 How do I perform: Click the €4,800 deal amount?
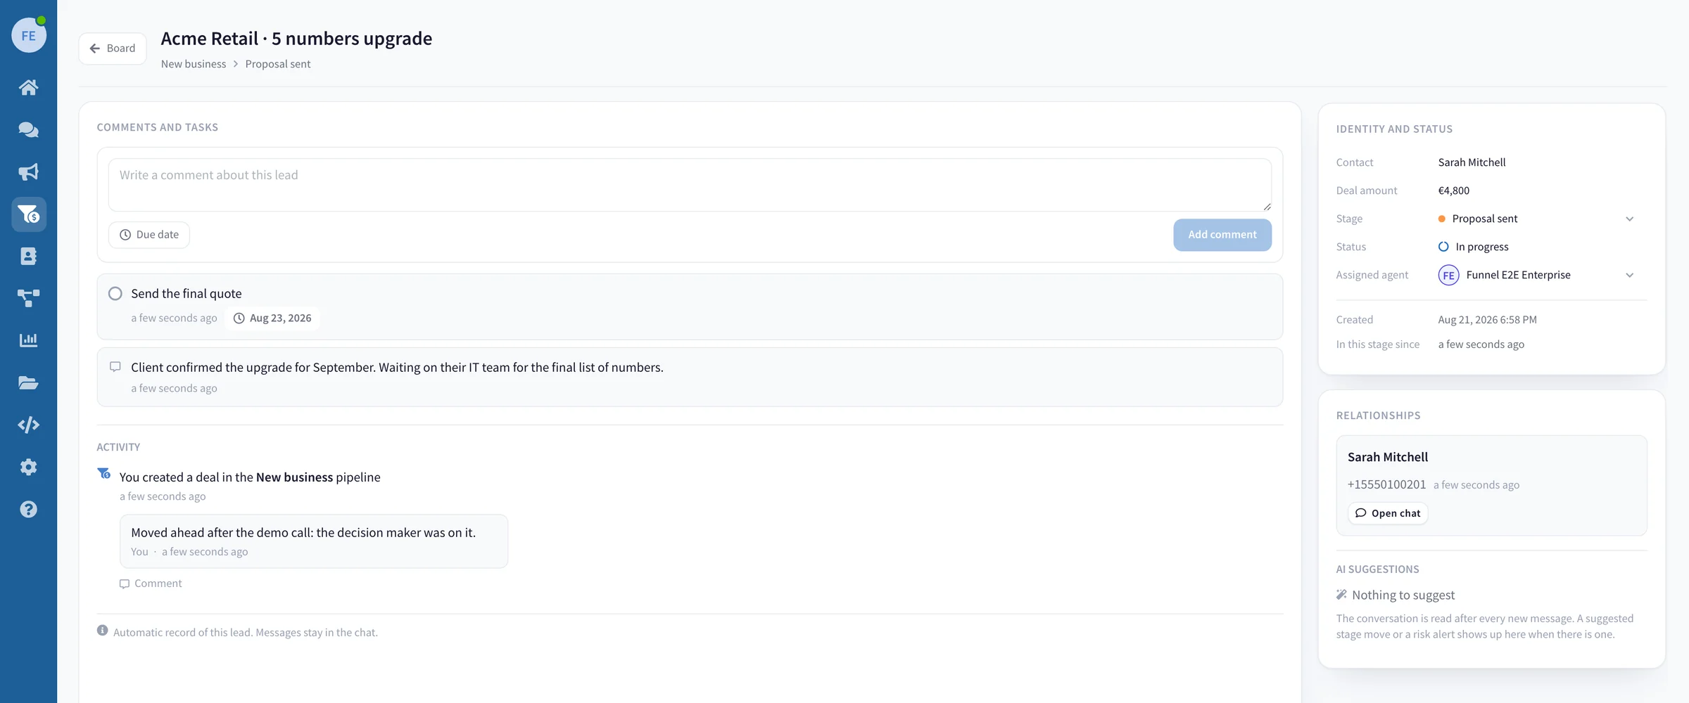click(1454, 191)
